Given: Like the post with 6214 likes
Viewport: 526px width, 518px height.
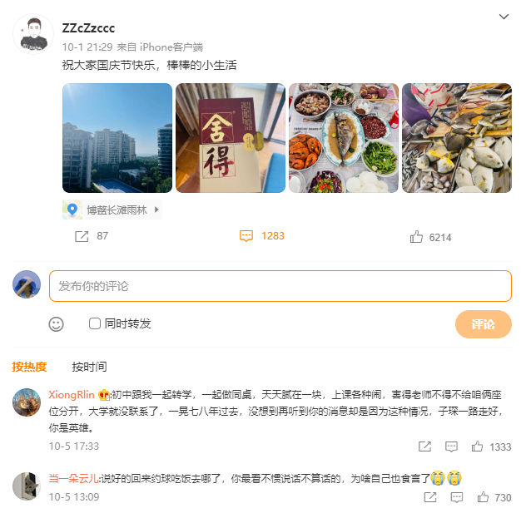Looking at the screenshot, I should point(416,237).
